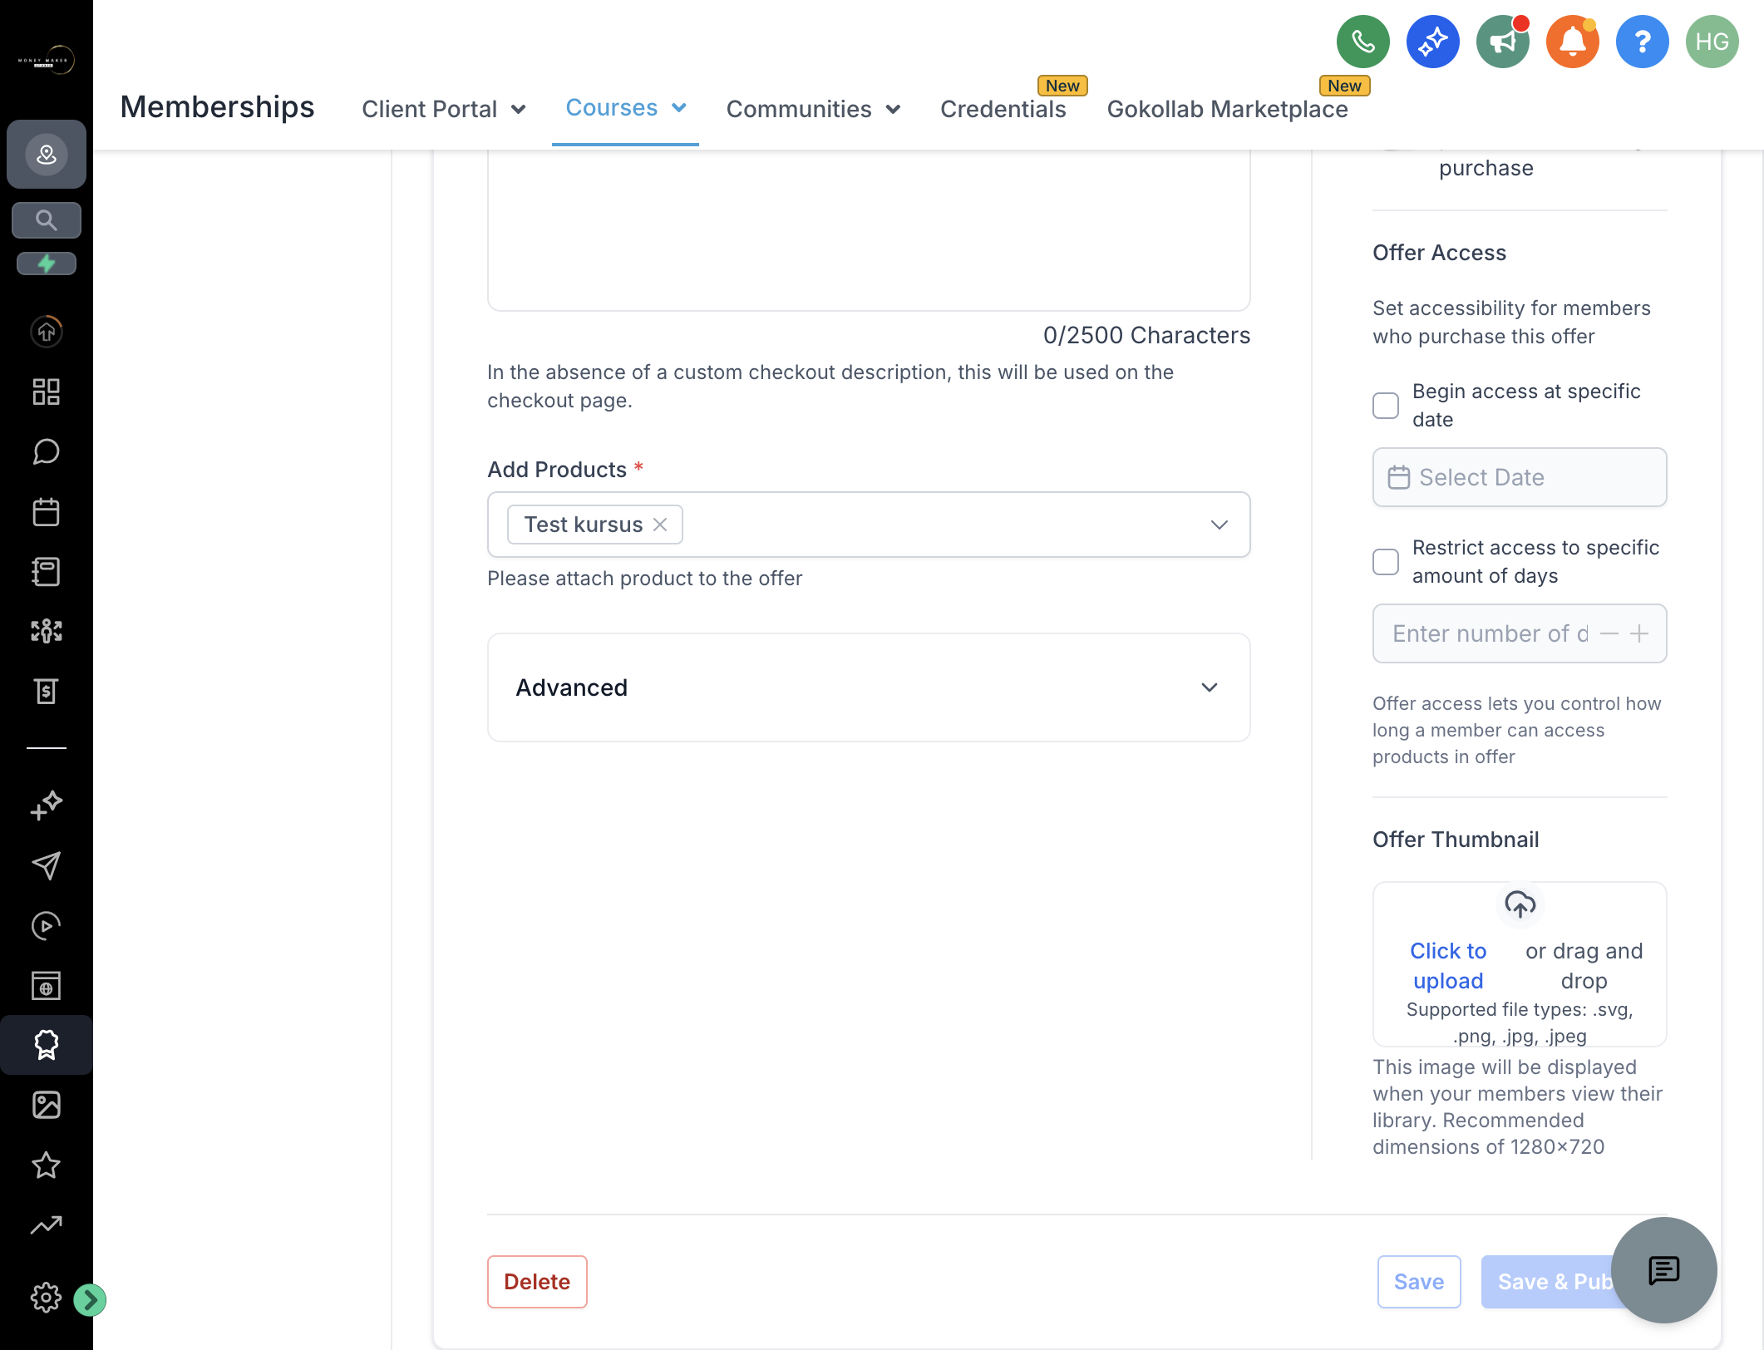Open the help question mark icon
The width and height of the screenshot is (1764, 1350).
pos(1642,42)
